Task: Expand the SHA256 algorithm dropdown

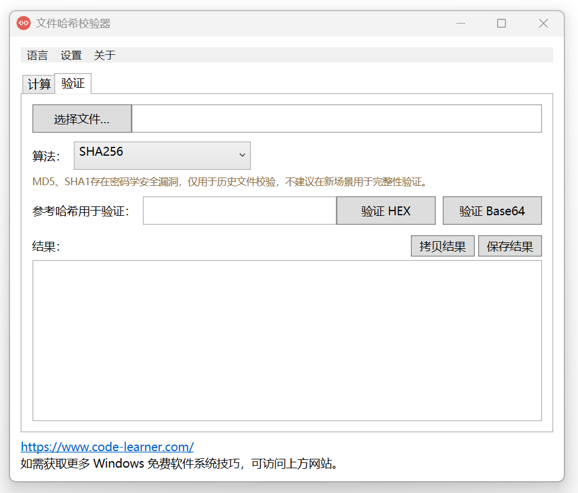Action: (162, 155)
